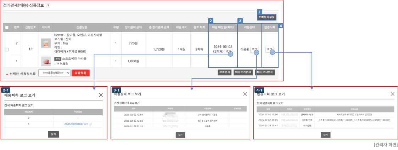The image size is (398, 150).
Task: Click the help question mark icon beside the title
Action: point(48,6)
